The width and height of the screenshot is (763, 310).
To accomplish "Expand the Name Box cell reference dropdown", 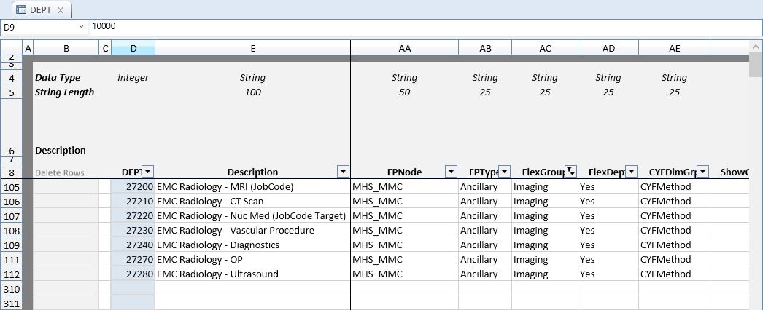I will coord(81,27).
